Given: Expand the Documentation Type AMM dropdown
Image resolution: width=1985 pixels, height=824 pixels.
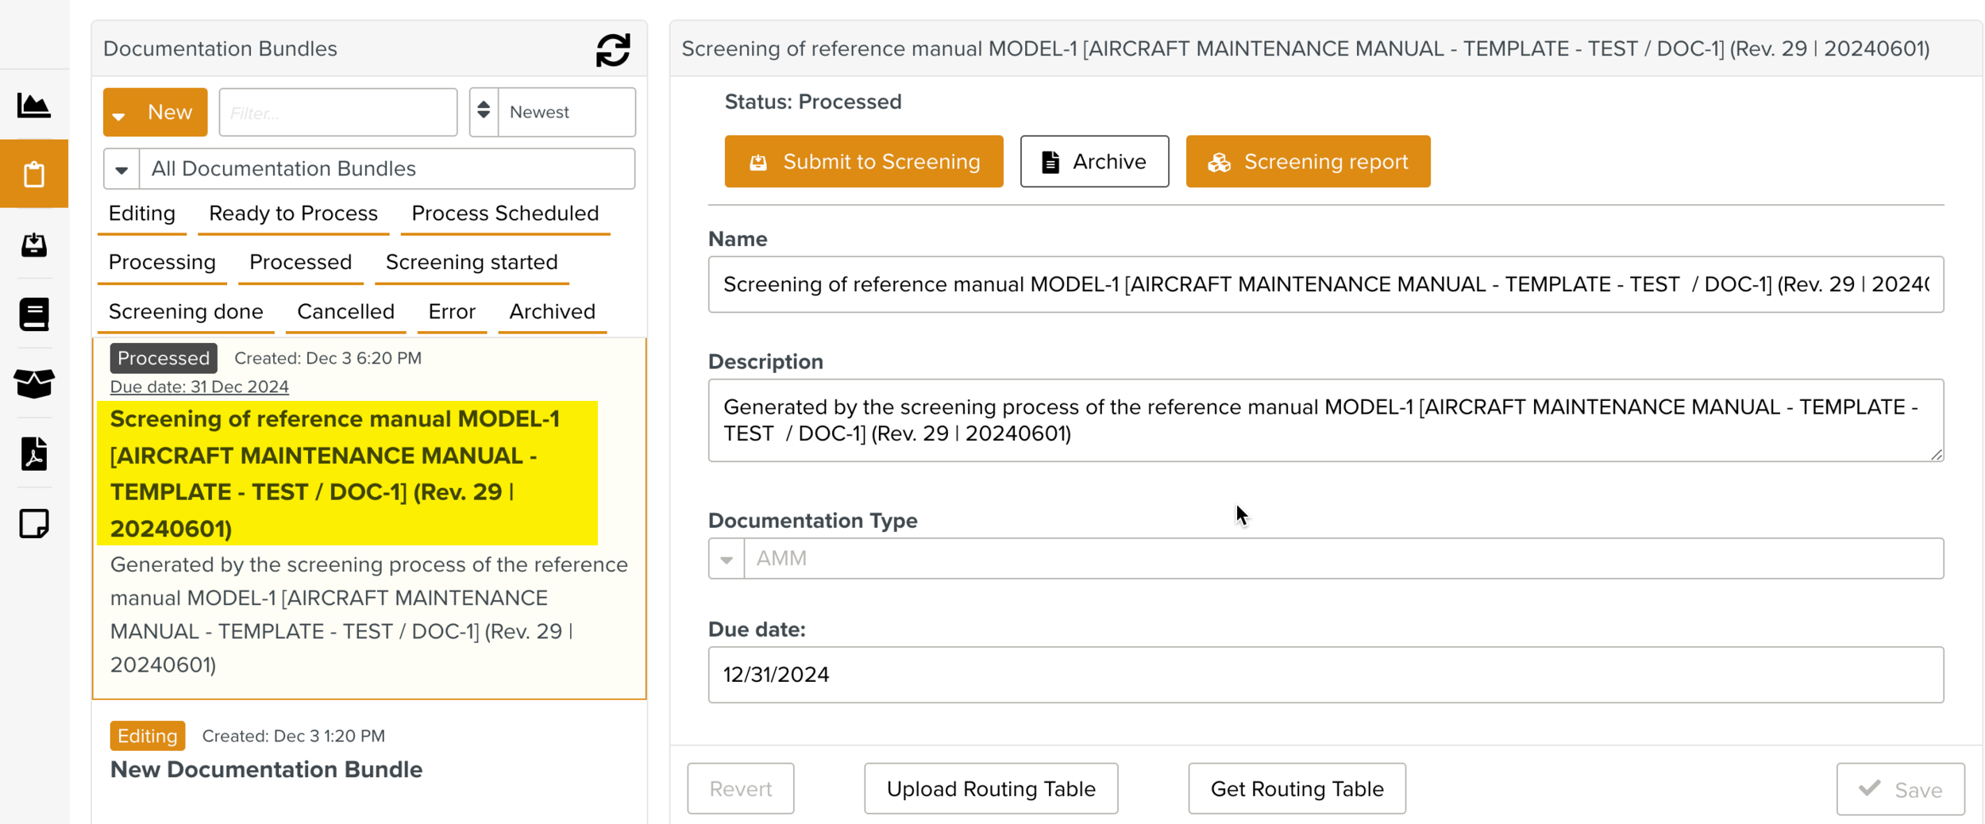Looking at the screenshot, I should click(x=726, y=559).
